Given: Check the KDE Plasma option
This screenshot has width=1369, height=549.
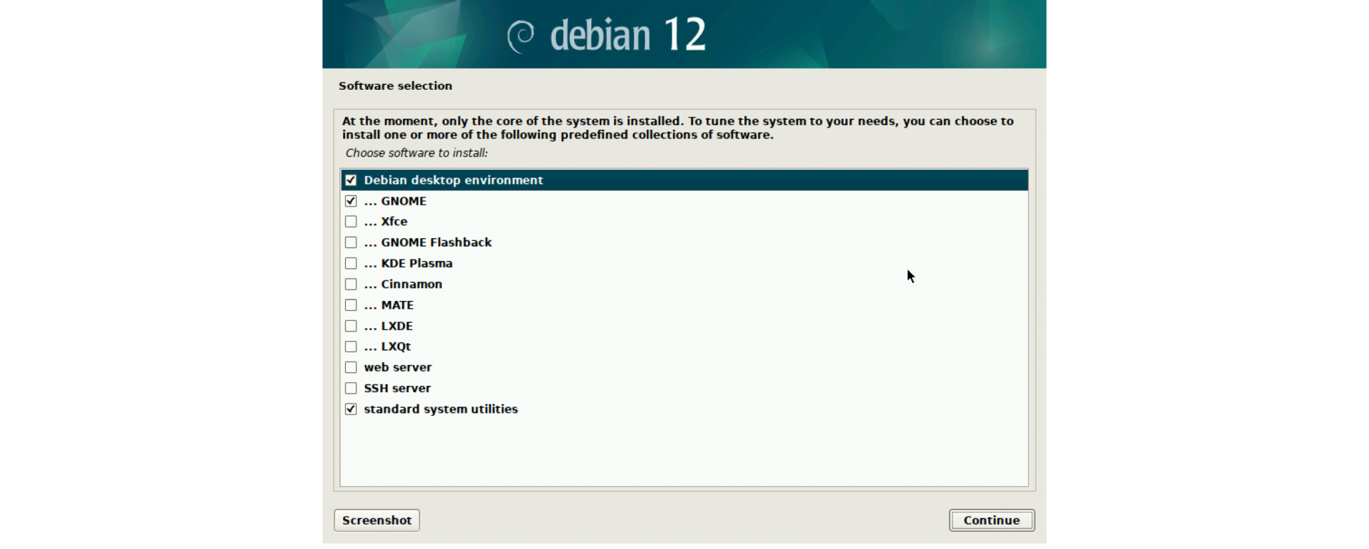Looking at the screenshot, I should click(351, 263).
